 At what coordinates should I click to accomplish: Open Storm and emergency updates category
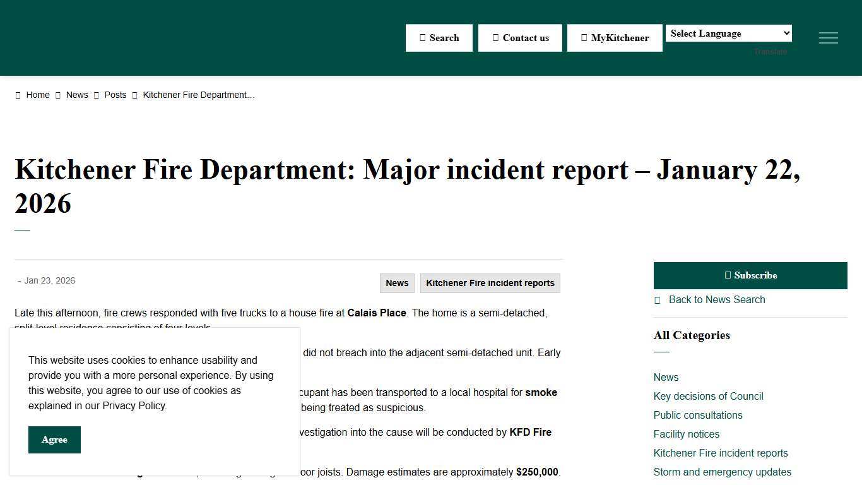(x=722, y=472)
